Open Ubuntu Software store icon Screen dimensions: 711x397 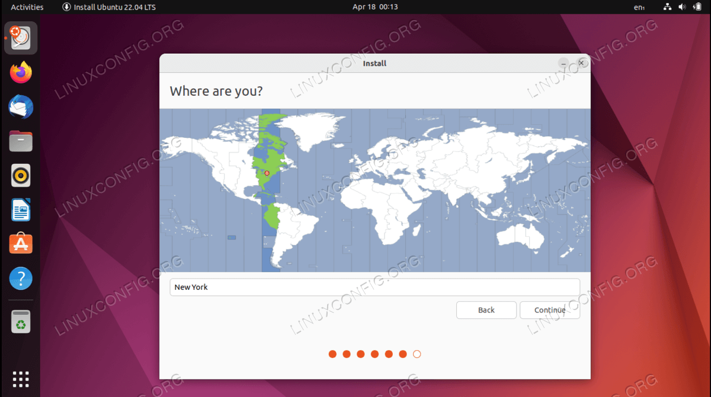(21, 244)
